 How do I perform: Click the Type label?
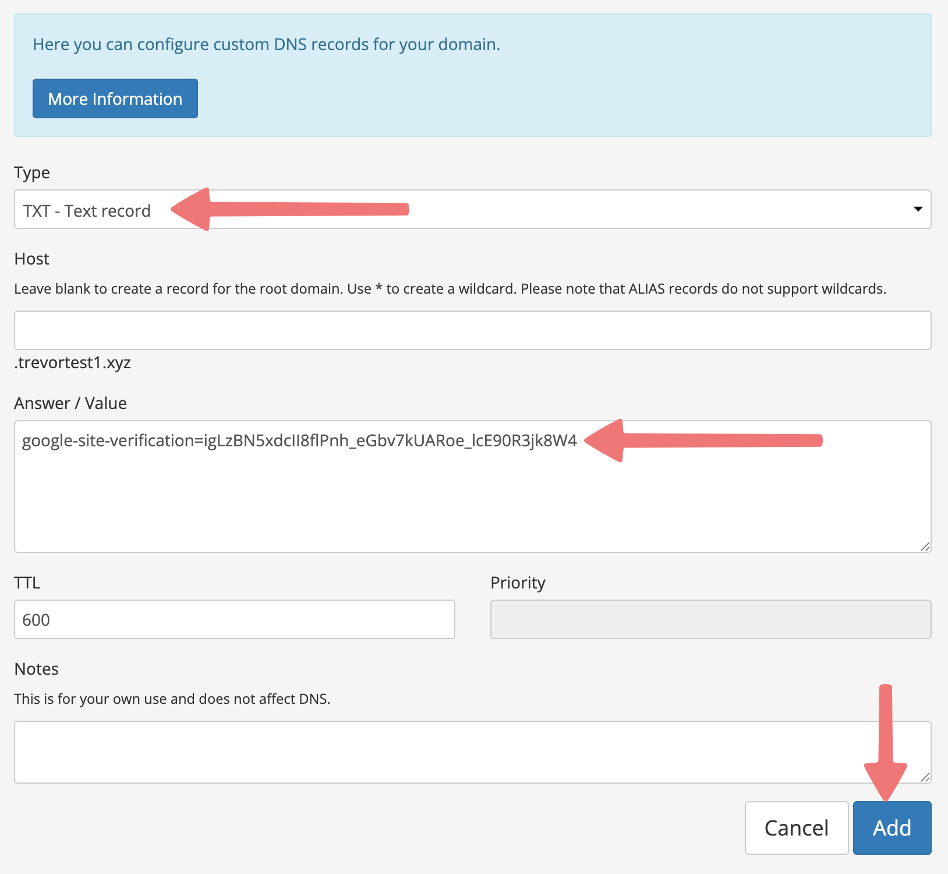tap(32, 173)
